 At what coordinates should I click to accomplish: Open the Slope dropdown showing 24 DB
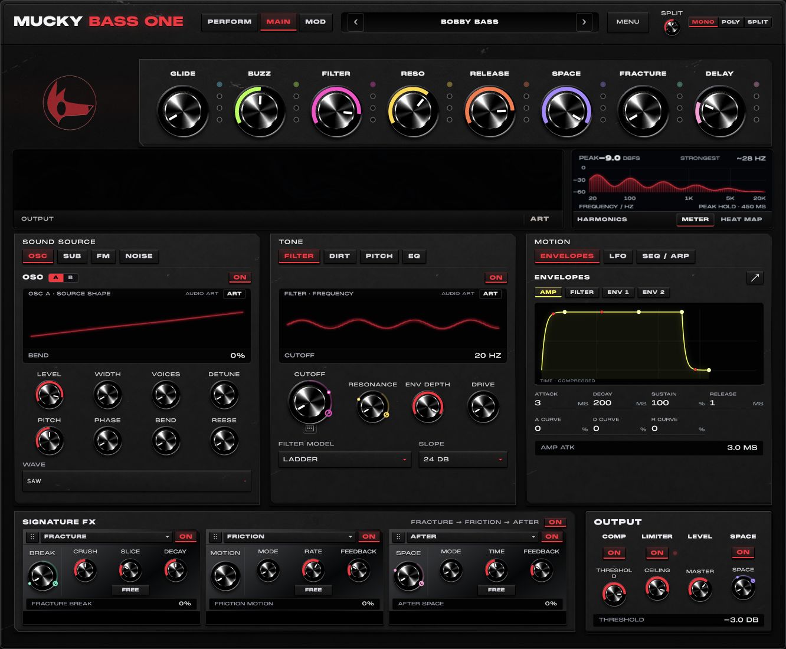tap(463, 459)
